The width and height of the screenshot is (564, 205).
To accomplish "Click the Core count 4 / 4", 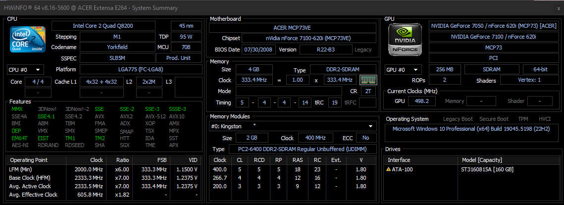I will tap(38, 82).
